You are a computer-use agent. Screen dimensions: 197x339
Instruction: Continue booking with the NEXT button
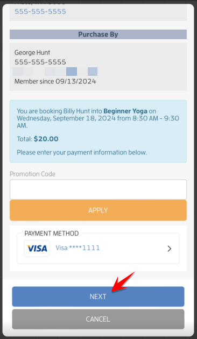point(98,296)
